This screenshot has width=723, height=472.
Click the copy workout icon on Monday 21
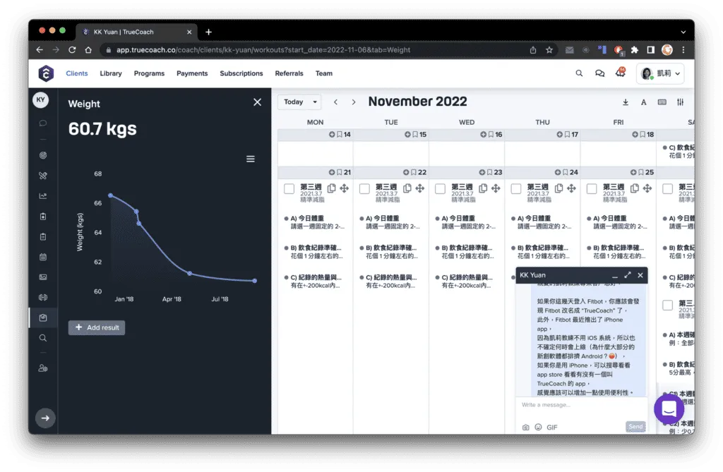coord(332,188)
